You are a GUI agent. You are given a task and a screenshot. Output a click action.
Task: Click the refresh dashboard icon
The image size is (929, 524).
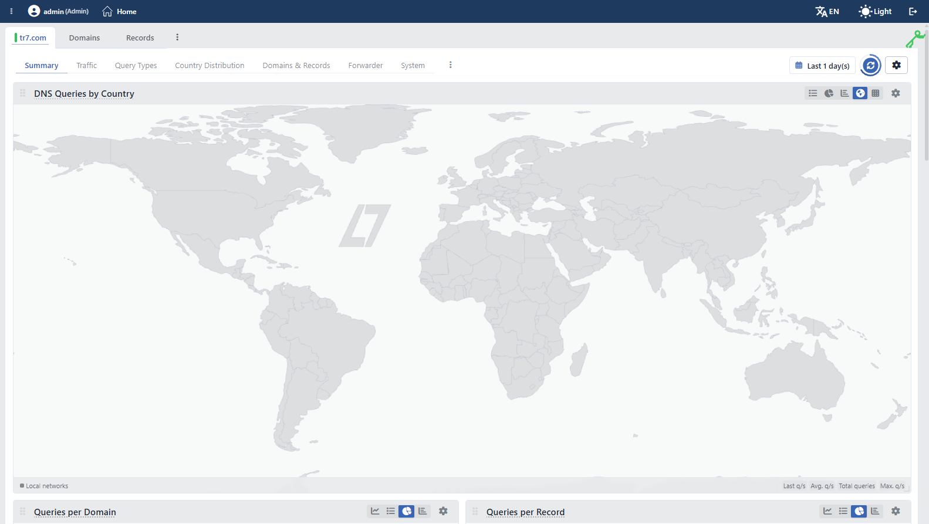click(x=870, y=65)
